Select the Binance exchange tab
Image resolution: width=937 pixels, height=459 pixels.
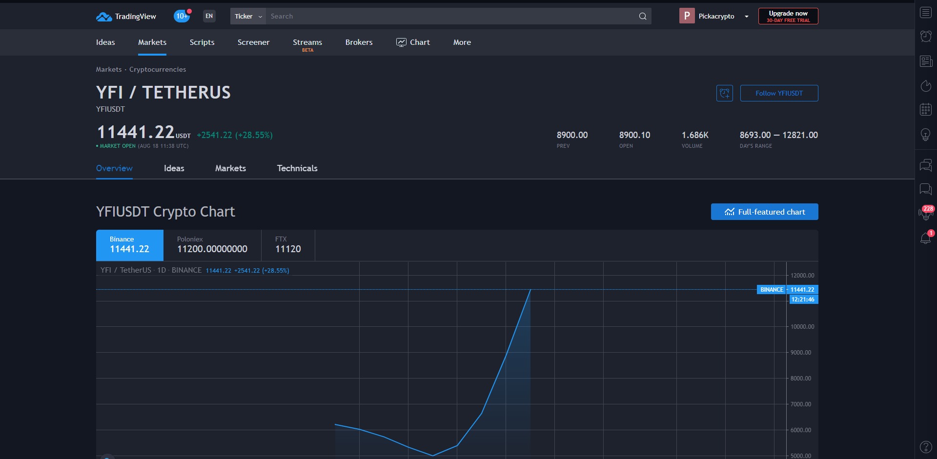pyautogui.click(x=130, y=245)
